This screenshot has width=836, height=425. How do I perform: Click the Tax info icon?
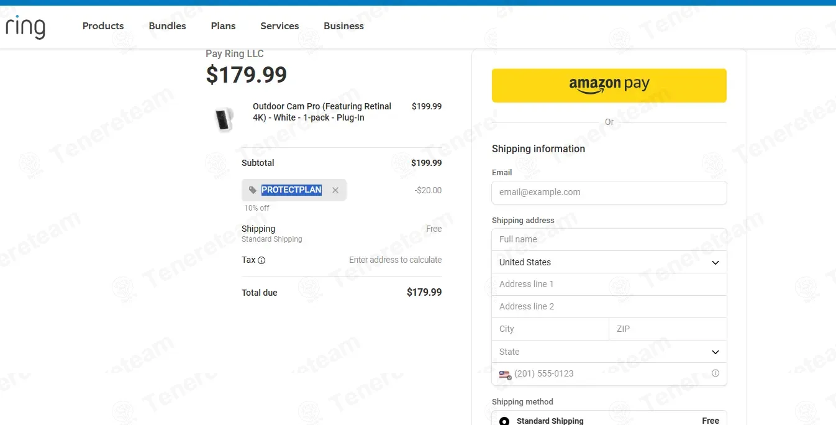pyautogui.click(x=261, y=260)
